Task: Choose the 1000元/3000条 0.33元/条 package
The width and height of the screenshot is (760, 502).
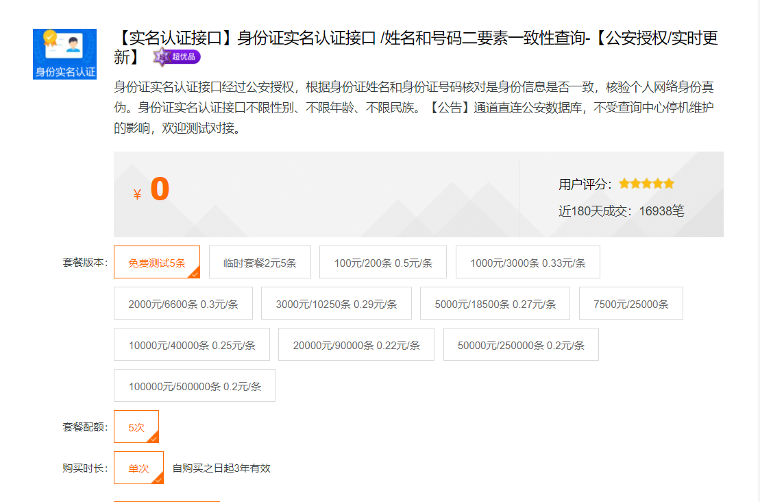Action: pos(528,262)
